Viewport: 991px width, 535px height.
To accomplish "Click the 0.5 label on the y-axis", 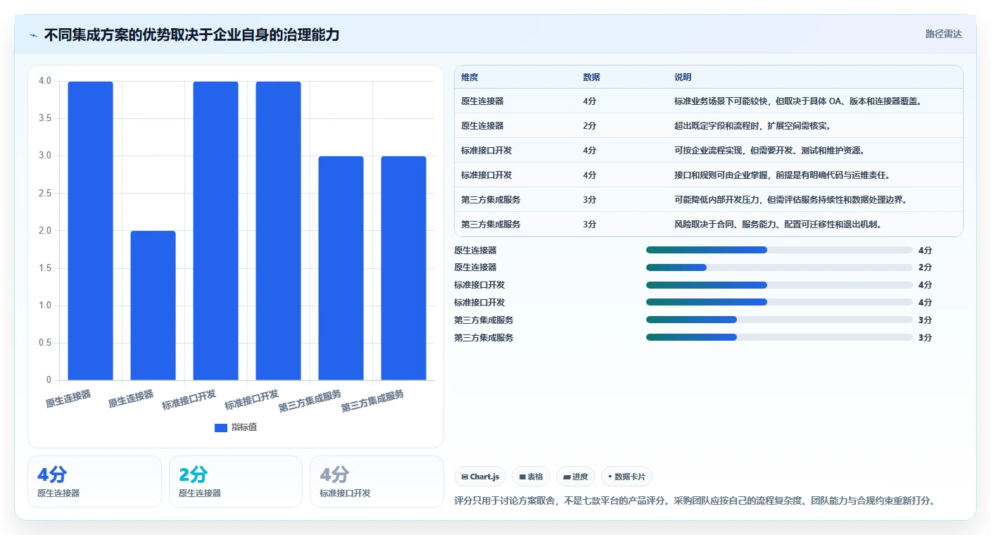I will tap(45, 343).
